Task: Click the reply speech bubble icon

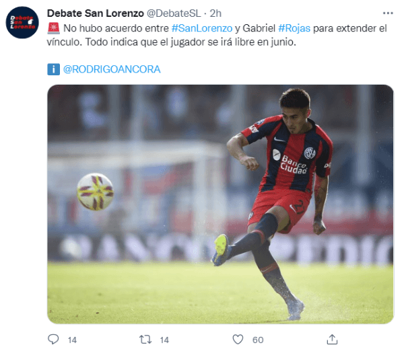Action: coord(53,340)
